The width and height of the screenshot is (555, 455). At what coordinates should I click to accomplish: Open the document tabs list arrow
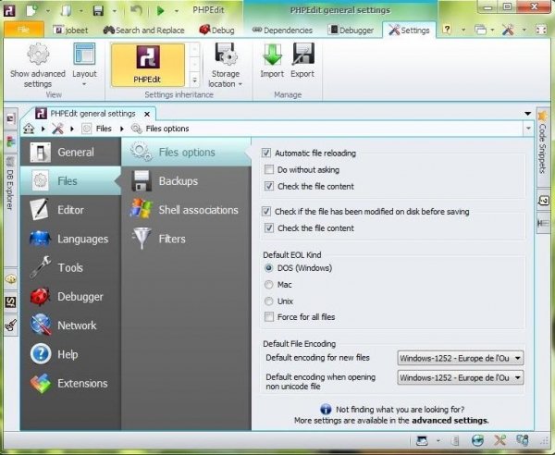[x=528, y=114]
